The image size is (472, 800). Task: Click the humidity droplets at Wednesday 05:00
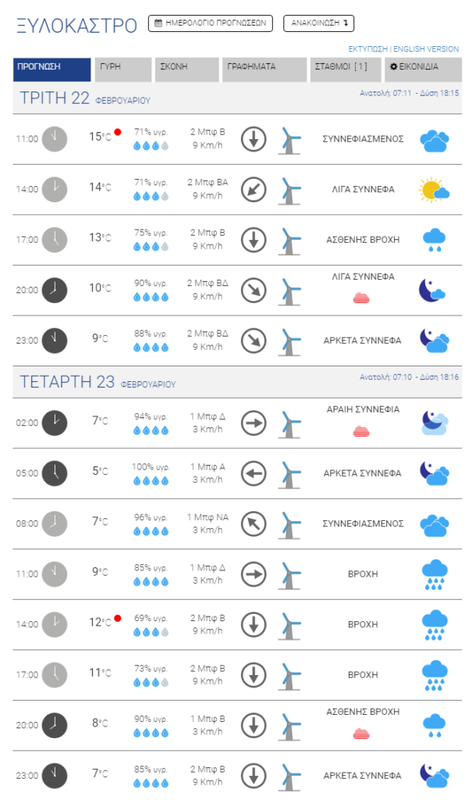pos(151,480)
